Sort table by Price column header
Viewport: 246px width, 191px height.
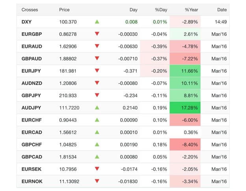coord(64,9)
